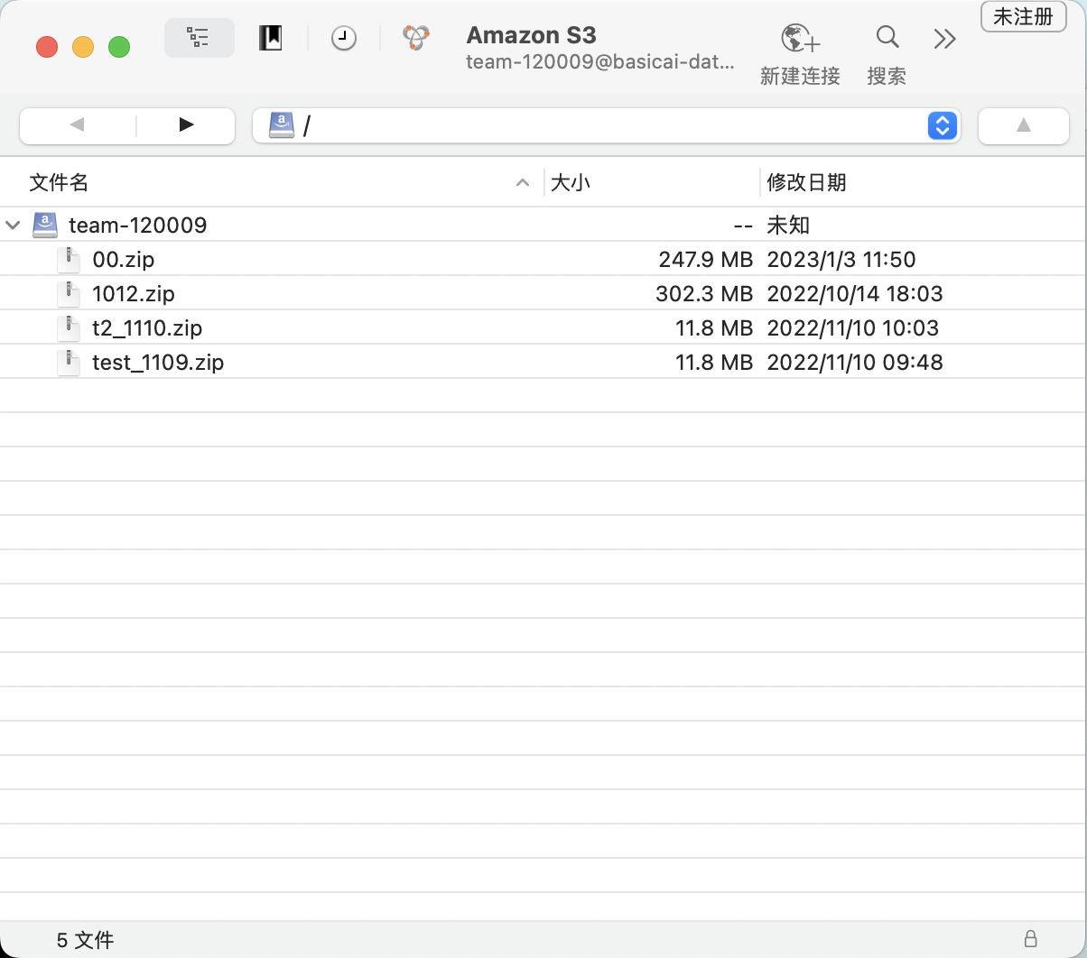Click the Amazon drive icon in path field
Image resolution: width=1087 pixels, height=958 pixels.
coord(282,125)
